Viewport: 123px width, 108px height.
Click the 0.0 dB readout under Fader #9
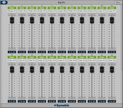(x=92, y=52)
